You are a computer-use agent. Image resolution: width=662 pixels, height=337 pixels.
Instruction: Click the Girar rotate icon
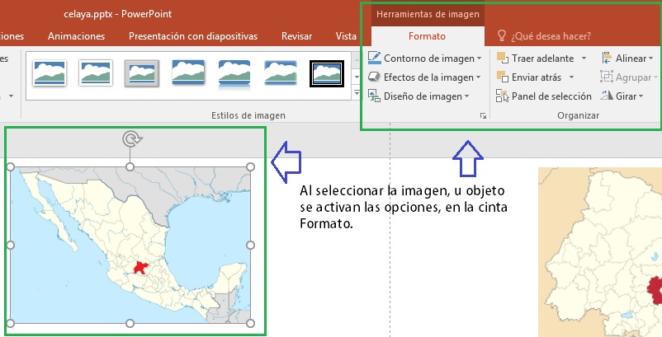click(607, 96)
